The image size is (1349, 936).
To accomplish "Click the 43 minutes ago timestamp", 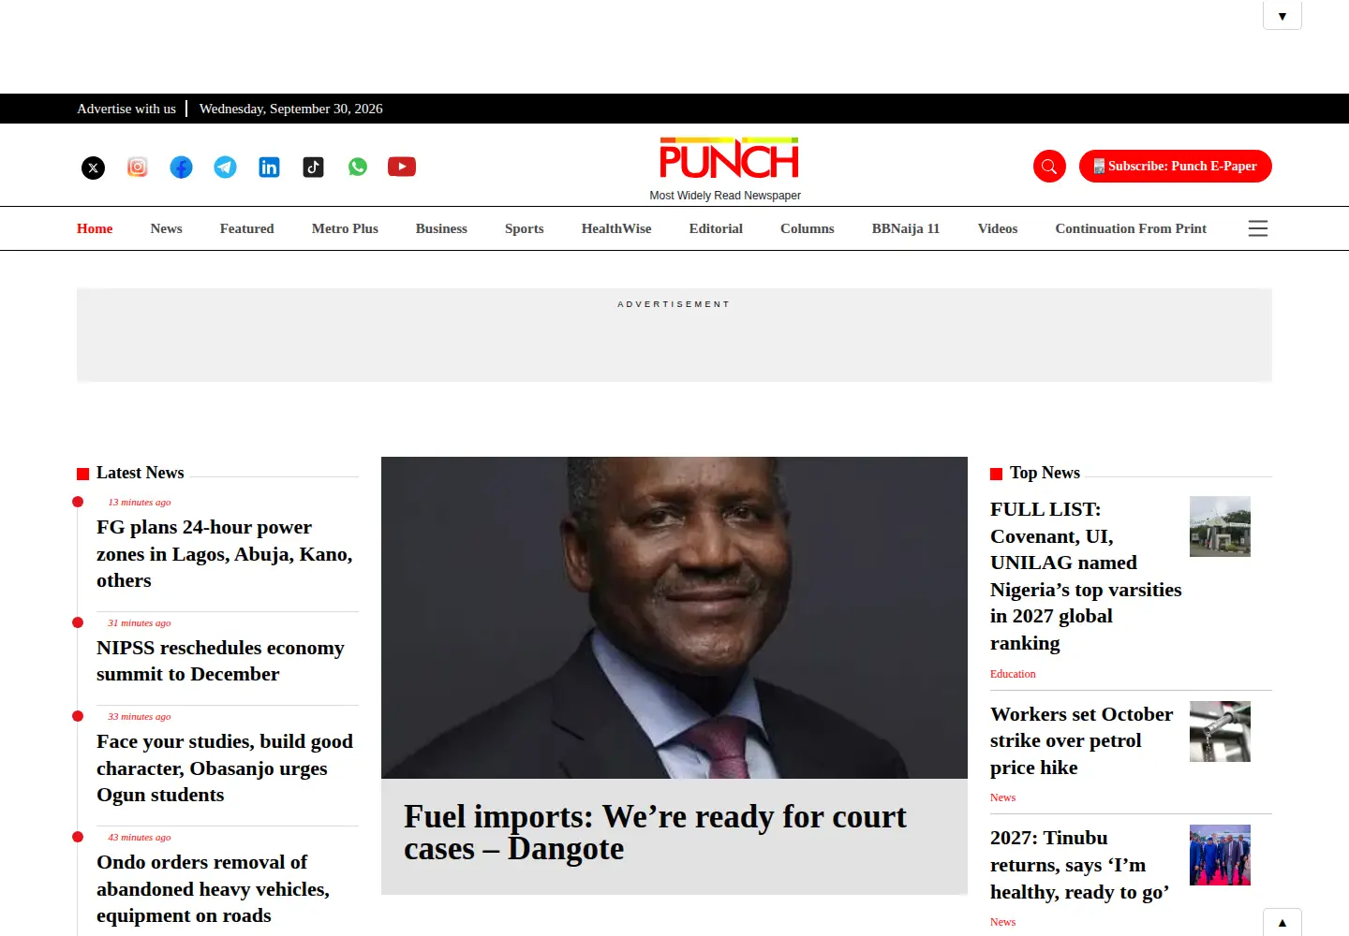I will click(140, 837).
